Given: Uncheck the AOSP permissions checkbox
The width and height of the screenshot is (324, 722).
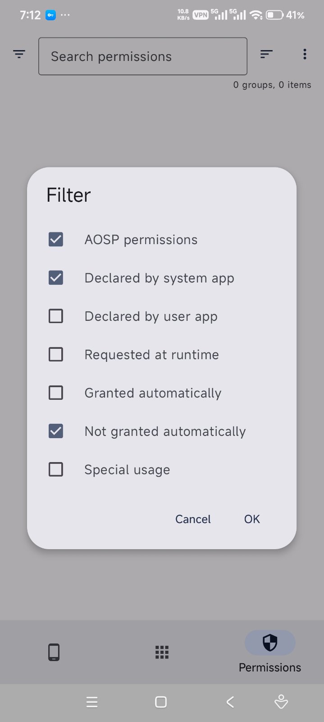Looking at the screenshot, I should [56, 240].
